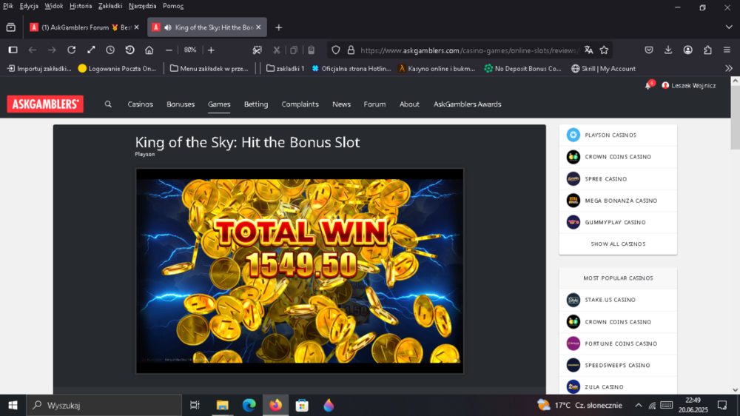The image size is (740, 416).
Task: Go forward to the next page
Action: pyautogui.click(x=52, y=50)
